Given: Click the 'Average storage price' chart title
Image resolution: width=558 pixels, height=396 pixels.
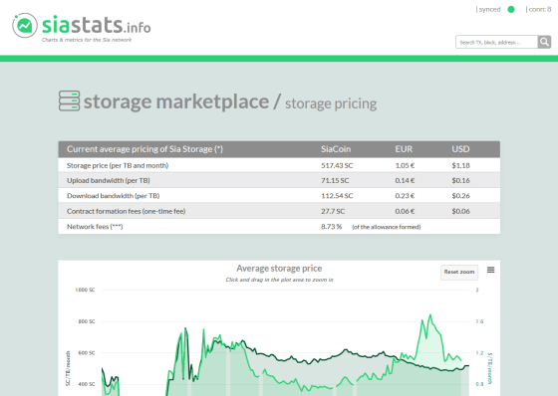Looking at the screenshot, I should [x=279, y=269].
